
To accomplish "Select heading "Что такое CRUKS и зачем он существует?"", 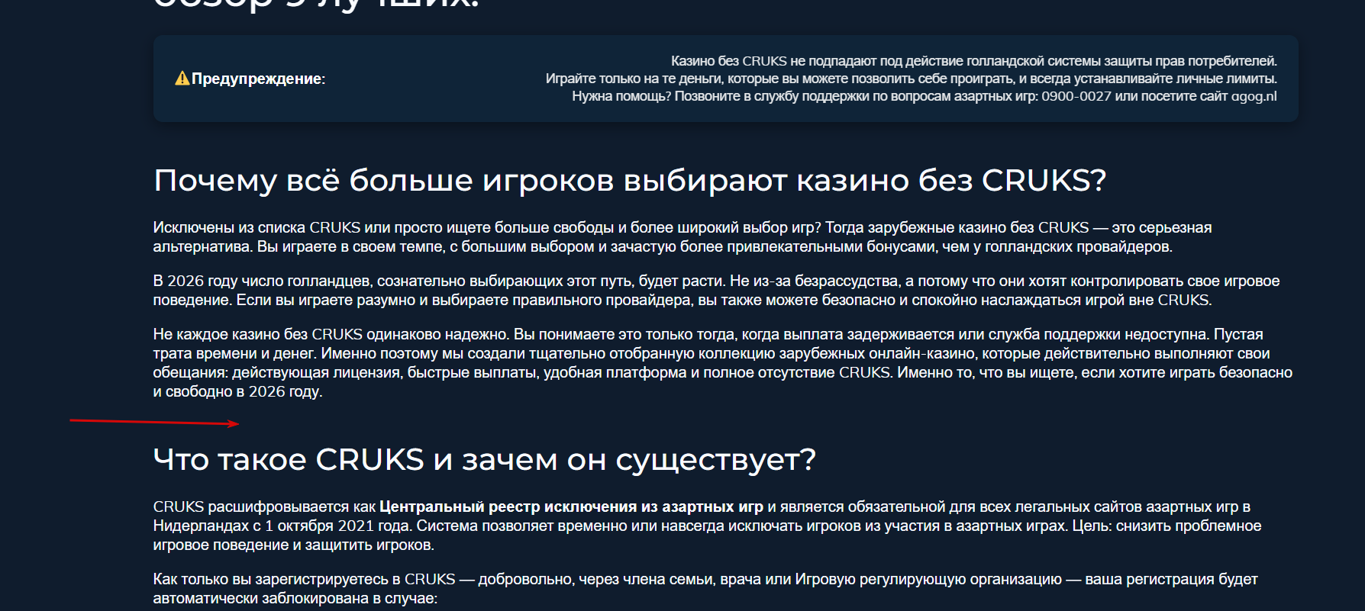I will point(485,460).
